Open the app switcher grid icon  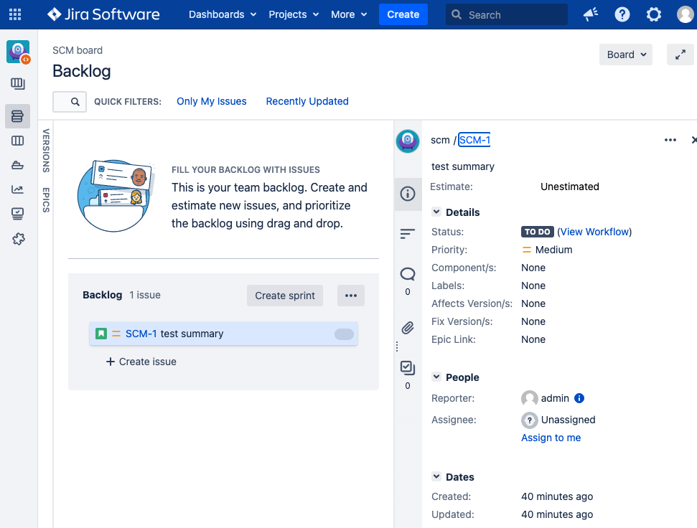(x=15, y=14)
